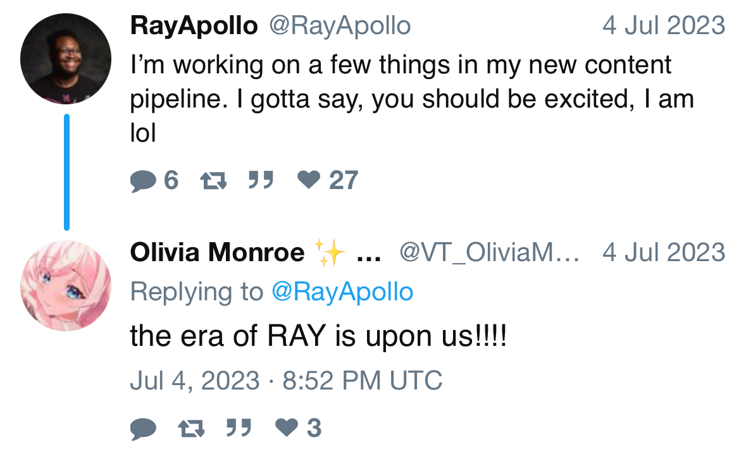The image size is (746, 454).
Task: Open the @RayApollo handle next to name
Action: coord(340,26)
